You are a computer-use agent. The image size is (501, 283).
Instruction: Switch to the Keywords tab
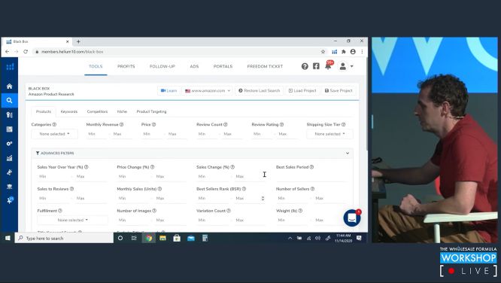(x=69, y=111)
